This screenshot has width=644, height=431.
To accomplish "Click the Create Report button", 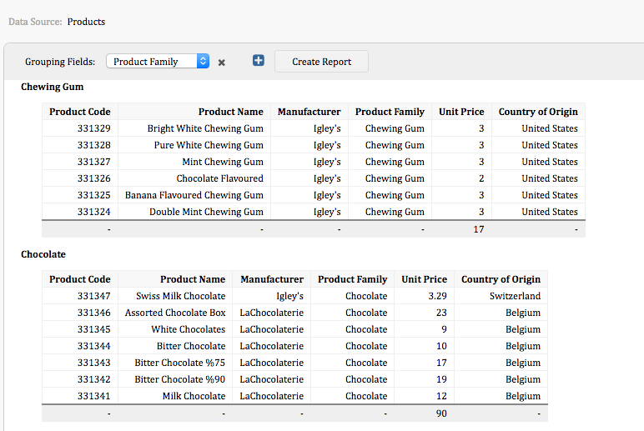I will coord(322,62).
